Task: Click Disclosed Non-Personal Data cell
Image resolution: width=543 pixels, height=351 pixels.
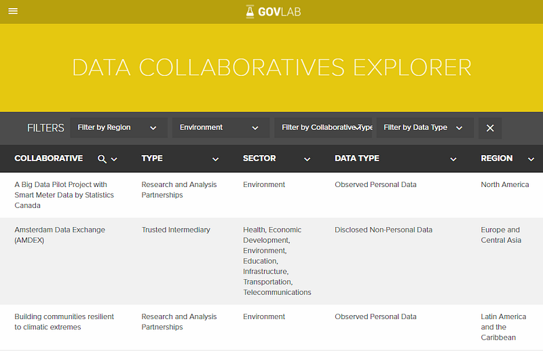Action: tap(383, 230)
